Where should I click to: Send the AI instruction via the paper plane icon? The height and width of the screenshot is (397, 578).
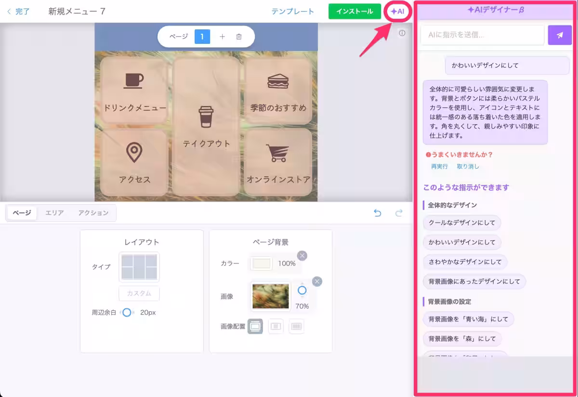coord(559,35)
